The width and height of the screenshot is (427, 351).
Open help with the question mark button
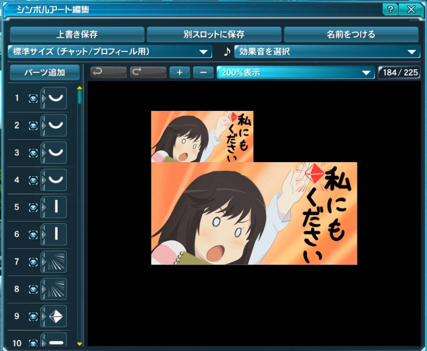(390, 9)
